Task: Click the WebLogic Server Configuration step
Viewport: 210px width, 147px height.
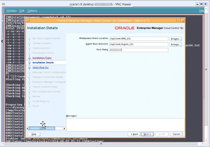Action: [x=49, y=72]
